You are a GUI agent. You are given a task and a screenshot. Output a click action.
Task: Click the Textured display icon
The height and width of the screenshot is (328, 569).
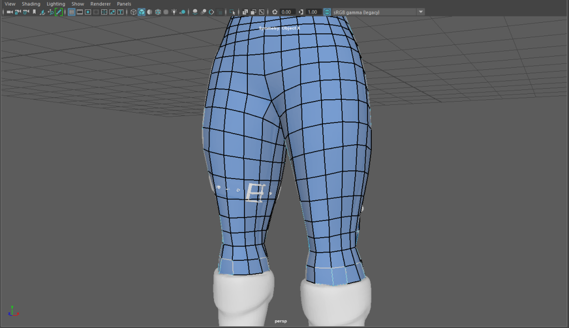(166, 12)
